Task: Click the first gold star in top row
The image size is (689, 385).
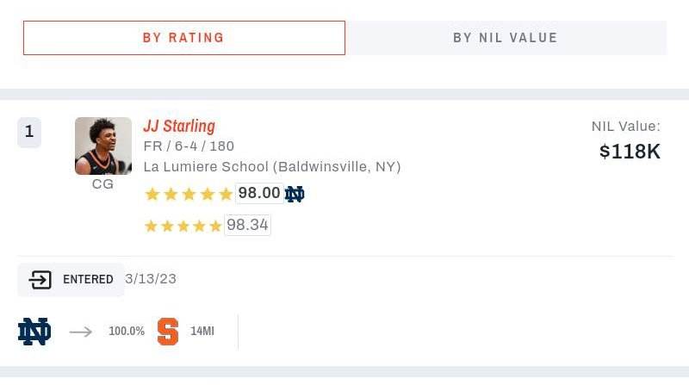Action: click(x=152, y=194)
